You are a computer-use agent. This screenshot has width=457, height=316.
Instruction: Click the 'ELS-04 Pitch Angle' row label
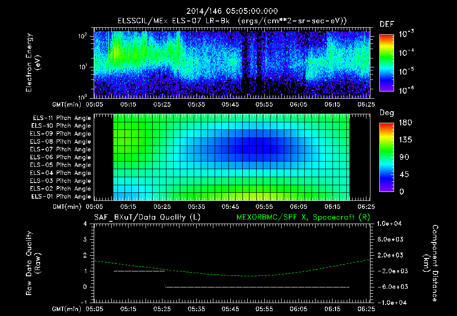[60, 173]
